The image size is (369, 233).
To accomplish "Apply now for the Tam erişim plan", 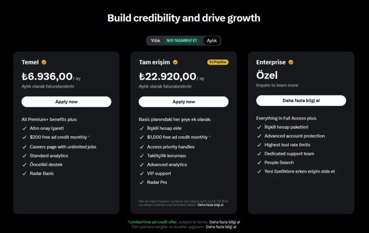I will pos(183,102).
